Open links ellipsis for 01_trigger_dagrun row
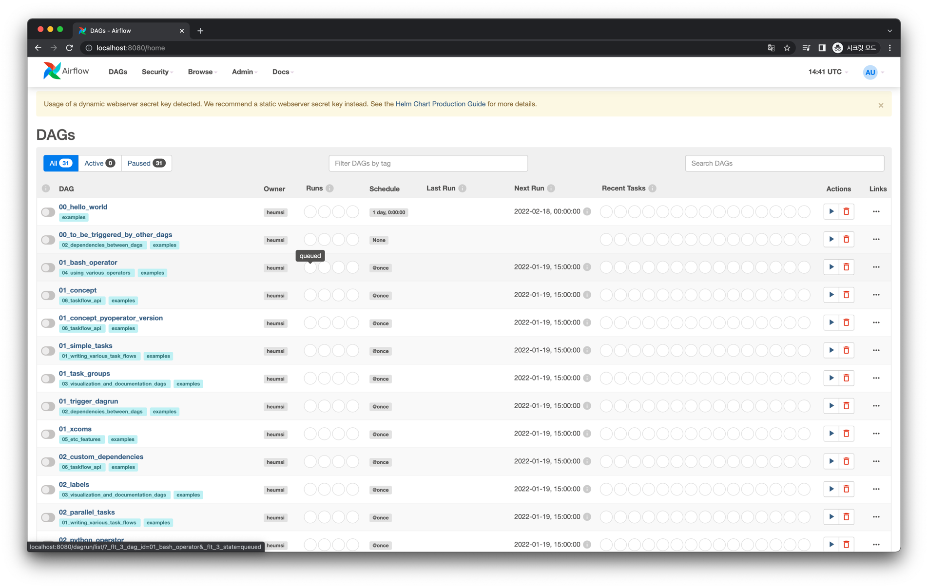 876,406
